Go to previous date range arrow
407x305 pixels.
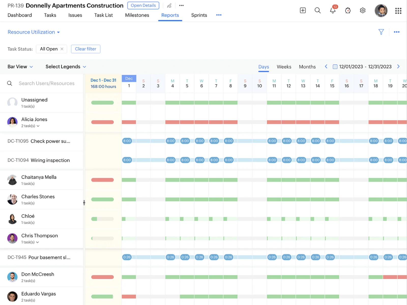[x=326, y=66]
